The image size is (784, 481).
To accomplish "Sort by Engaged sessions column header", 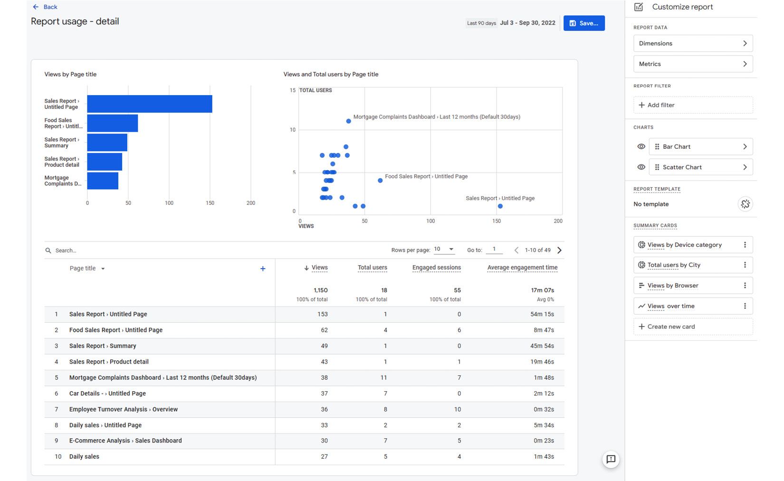I will [x=436, y=268].
